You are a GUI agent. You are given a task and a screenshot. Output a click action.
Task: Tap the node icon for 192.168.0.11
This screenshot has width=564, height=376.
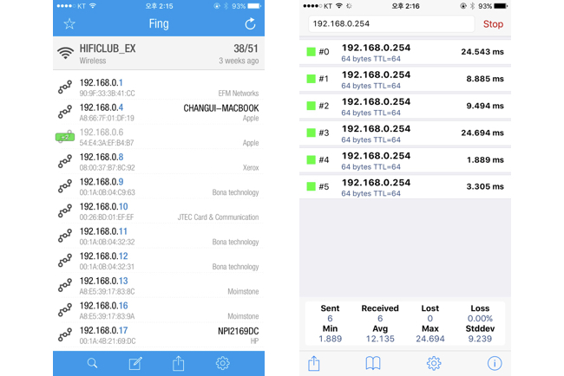pyautogui.click(x=65, y=236)
